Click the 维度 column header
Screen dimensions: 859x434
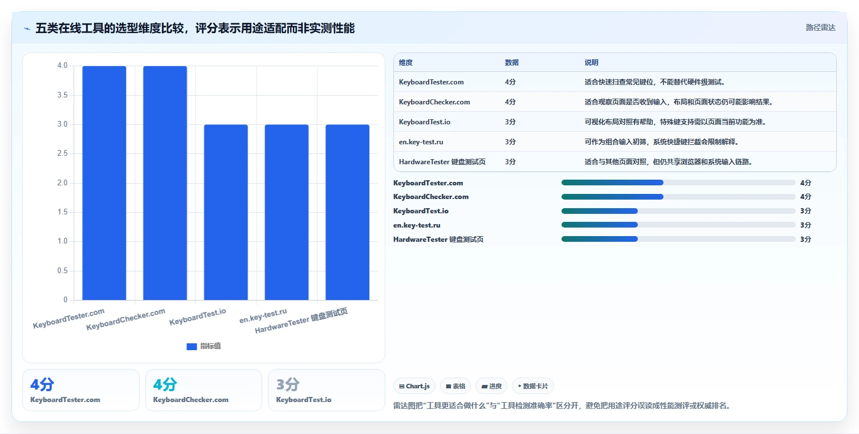[406, 63]
